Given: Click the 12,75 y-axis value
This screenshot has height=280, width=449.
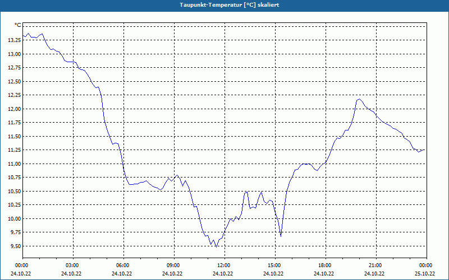Looking at the screenshot, I should (15, 68).
